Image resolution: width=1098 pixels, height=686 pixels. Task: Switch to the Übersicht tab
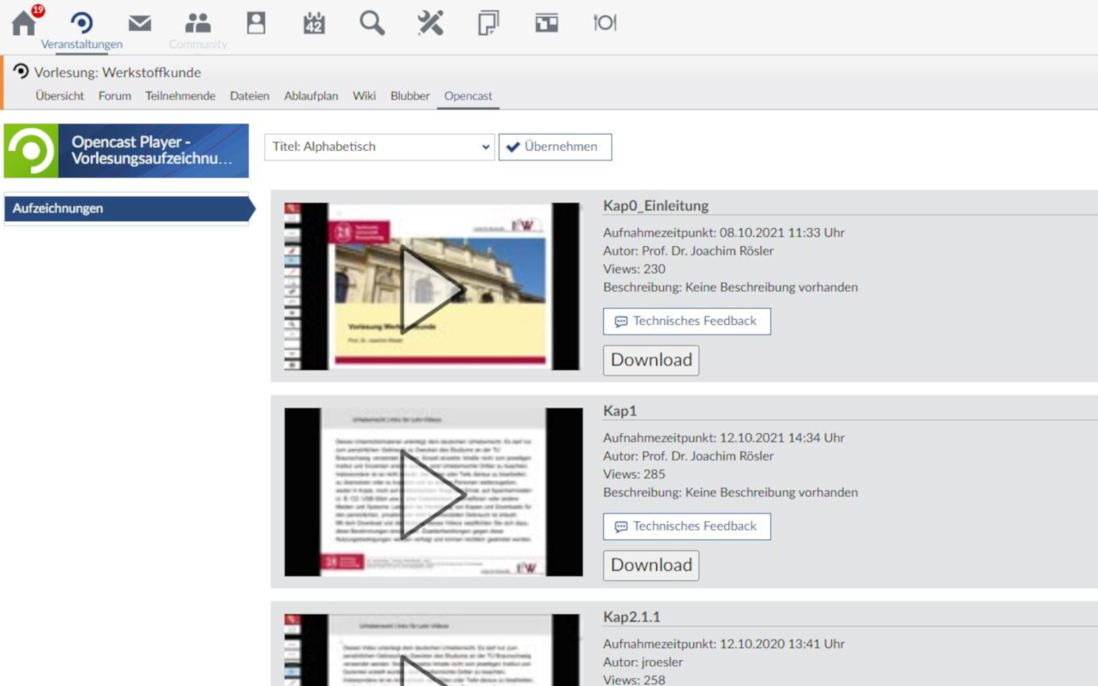(60, 96)
